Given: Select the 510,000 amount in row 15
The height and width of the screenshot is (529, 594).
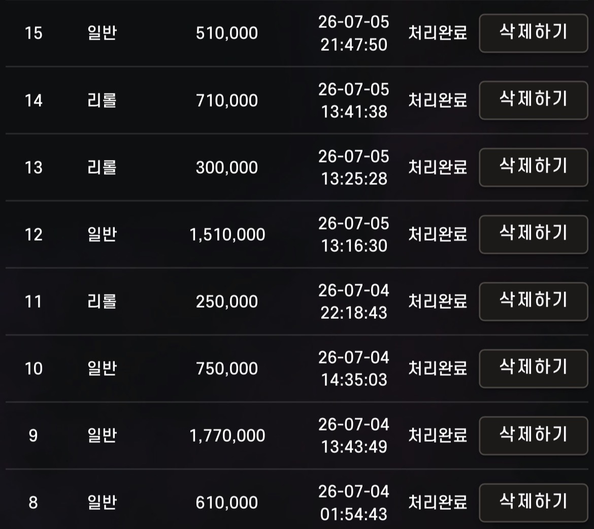Looking at the screenshot, I should pos(227,34).
